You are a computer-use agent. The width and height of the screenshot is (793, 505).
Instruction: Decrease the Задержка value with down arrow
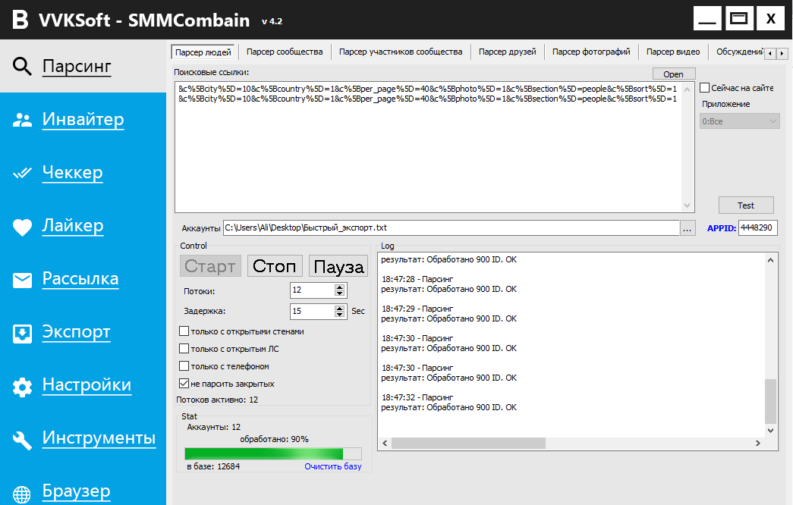click(x=340, y=315)
